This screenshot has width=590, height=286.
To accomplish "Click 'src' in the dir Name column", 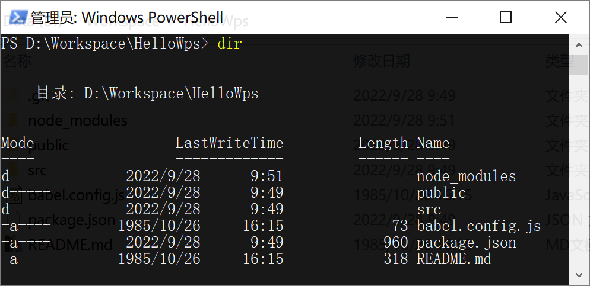I will point(429,210).
